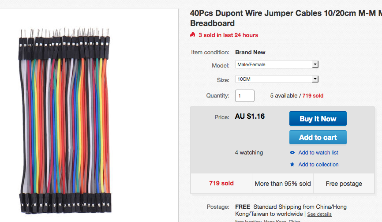Viewport: 382px width, 222px height.
Task: Click the Free postage cell
Action: (344, 184)
